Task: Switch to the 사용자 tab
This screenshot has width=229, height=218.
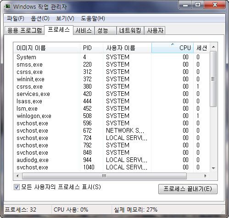Action: click(x=155, y=30)
